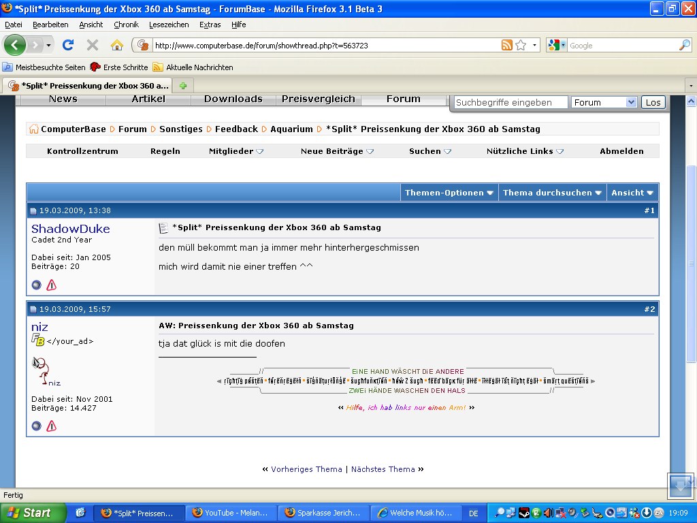Click the Los search button
Viewport: 697px width, 523px height.
tap(653, 102)
